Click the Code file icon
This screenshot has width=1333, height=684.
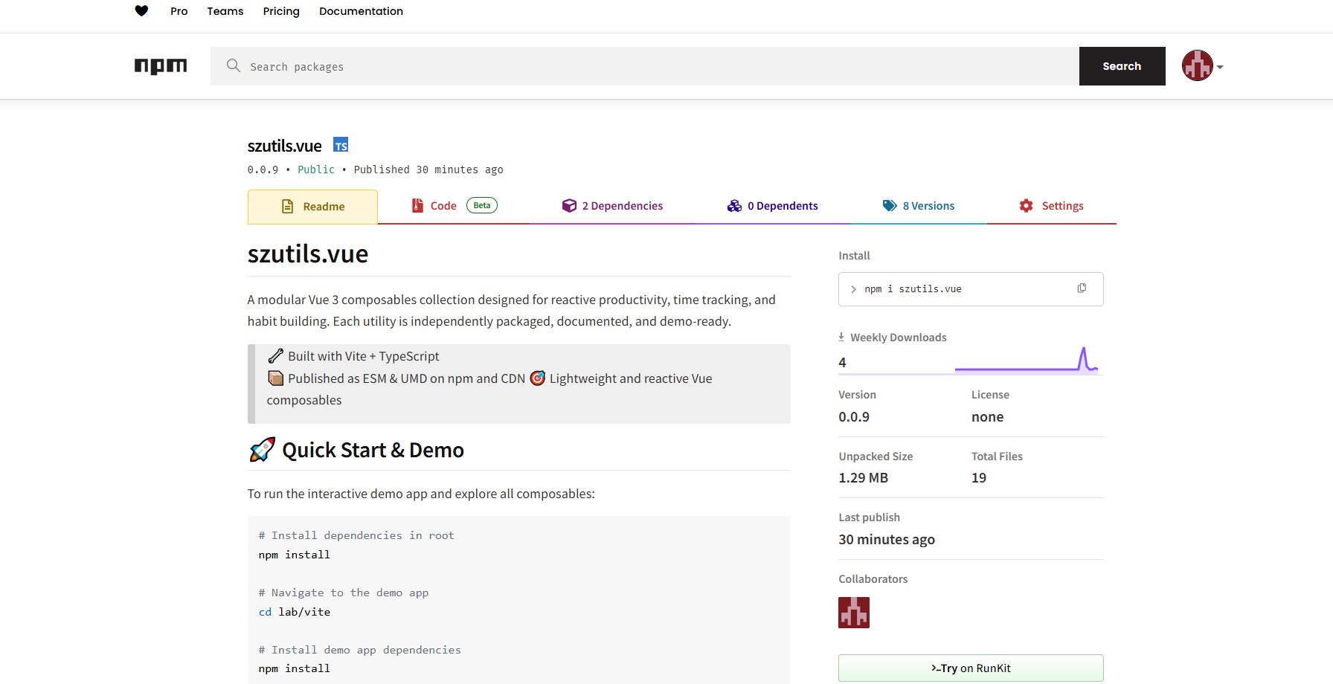click(x=417, y=206)
